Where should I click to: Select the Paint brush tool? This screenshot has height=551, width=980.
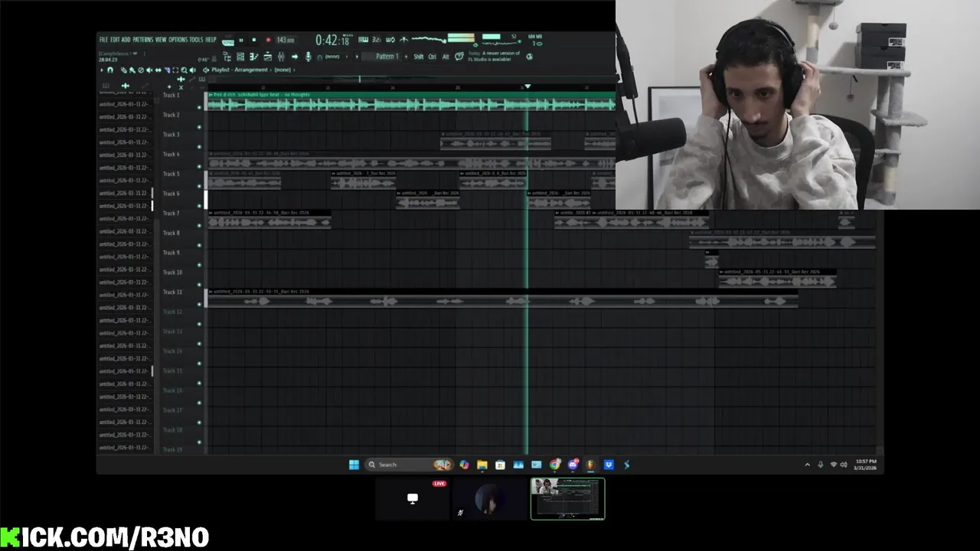(x=132, y=70)
